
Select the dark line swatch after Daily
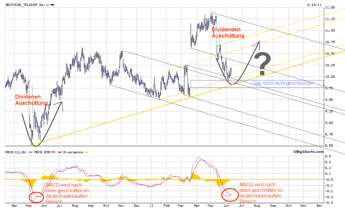click(x=52, y=5)
